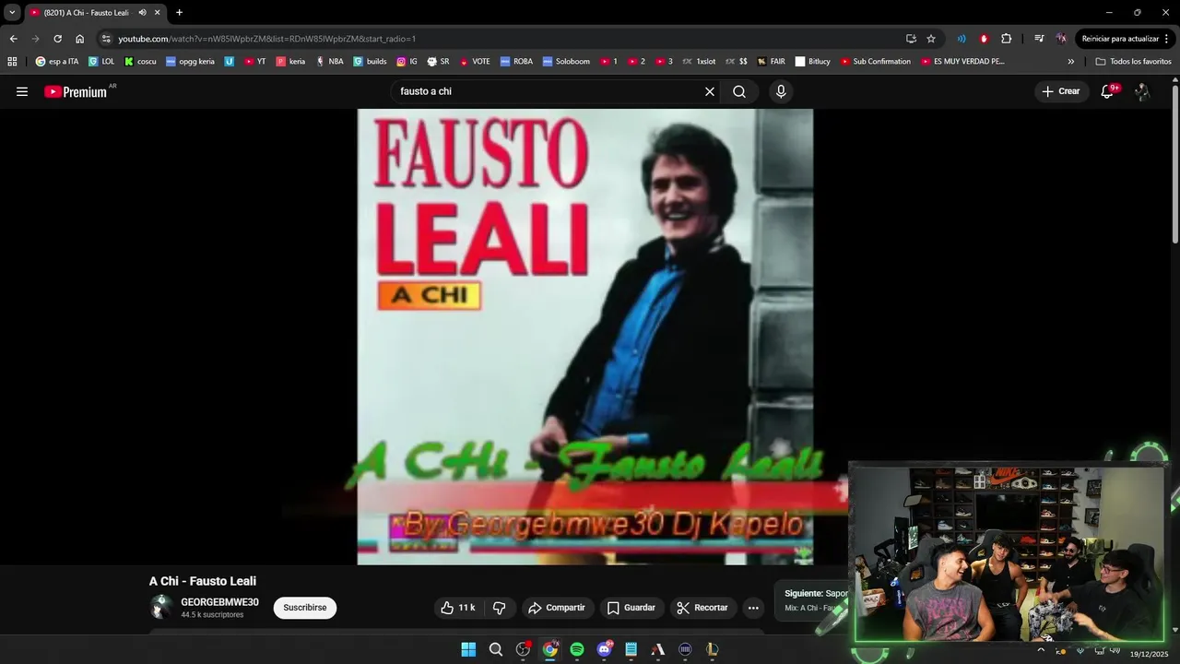Click the A Chi video player
The width and height of the screenshot is (1180, 664).
(585, 337)
